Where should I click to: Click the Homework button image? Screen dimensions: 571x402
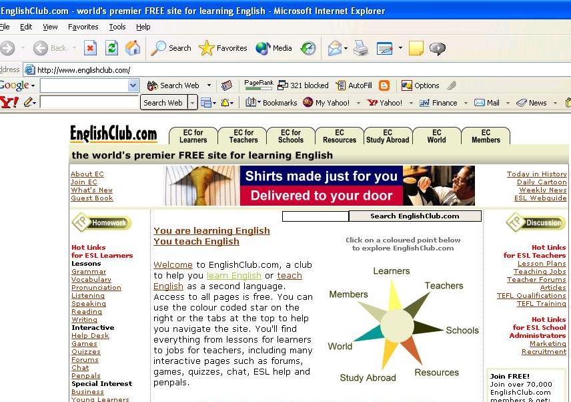[101, 222]
